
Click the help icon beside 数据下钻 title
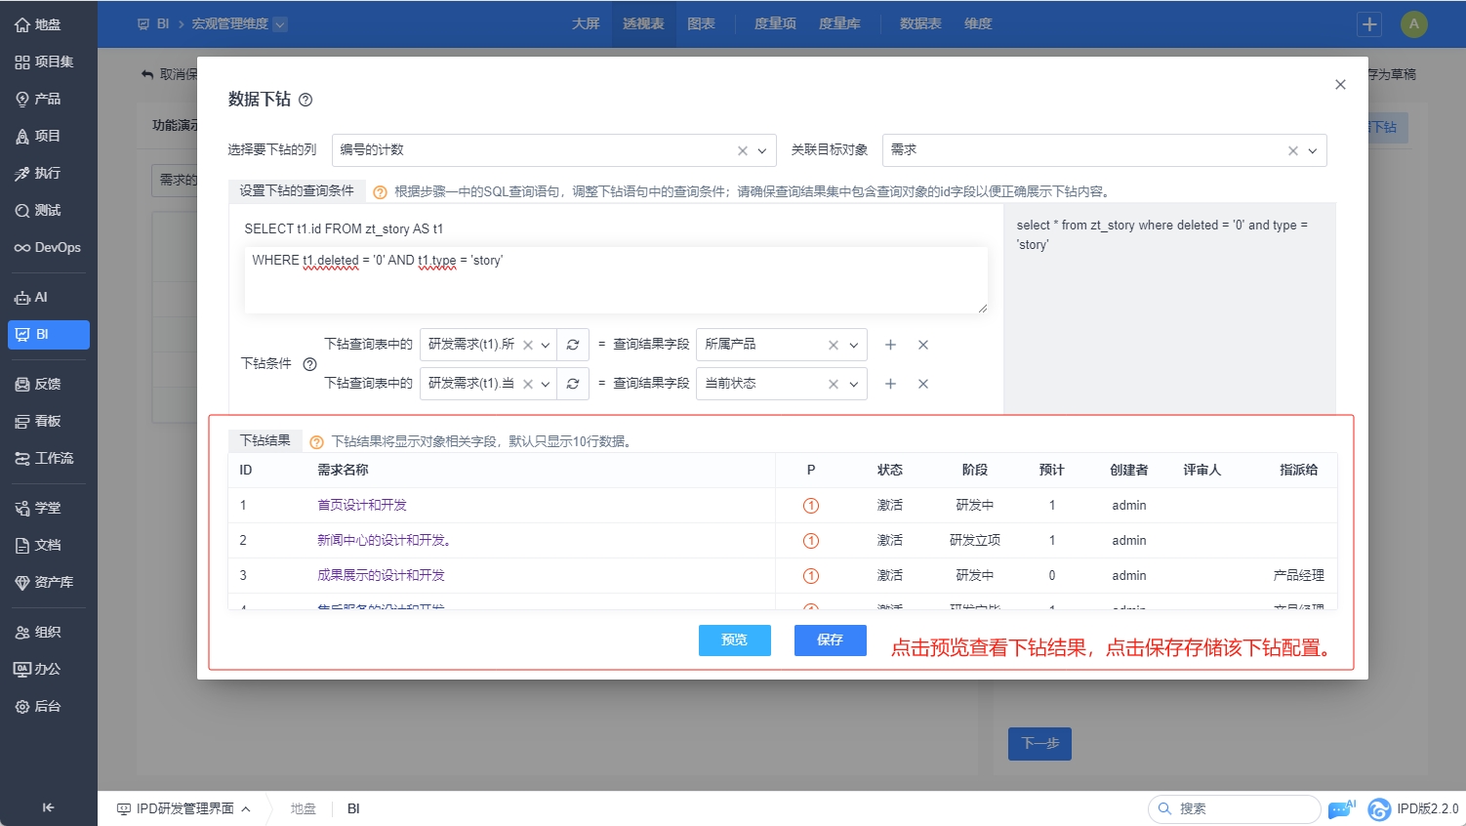click(x=305, y=100)
